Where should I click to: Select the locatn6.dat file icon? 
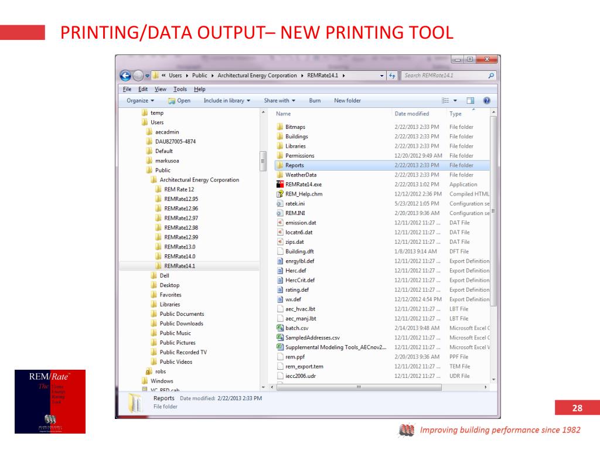(279, 232)
